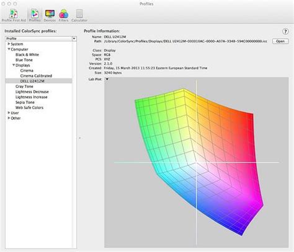Expand the User profiles group

point(9,113)
